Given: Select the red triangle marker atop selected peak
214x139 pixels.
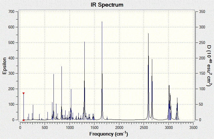Looking at the screenshot, I should click(23, 93).
